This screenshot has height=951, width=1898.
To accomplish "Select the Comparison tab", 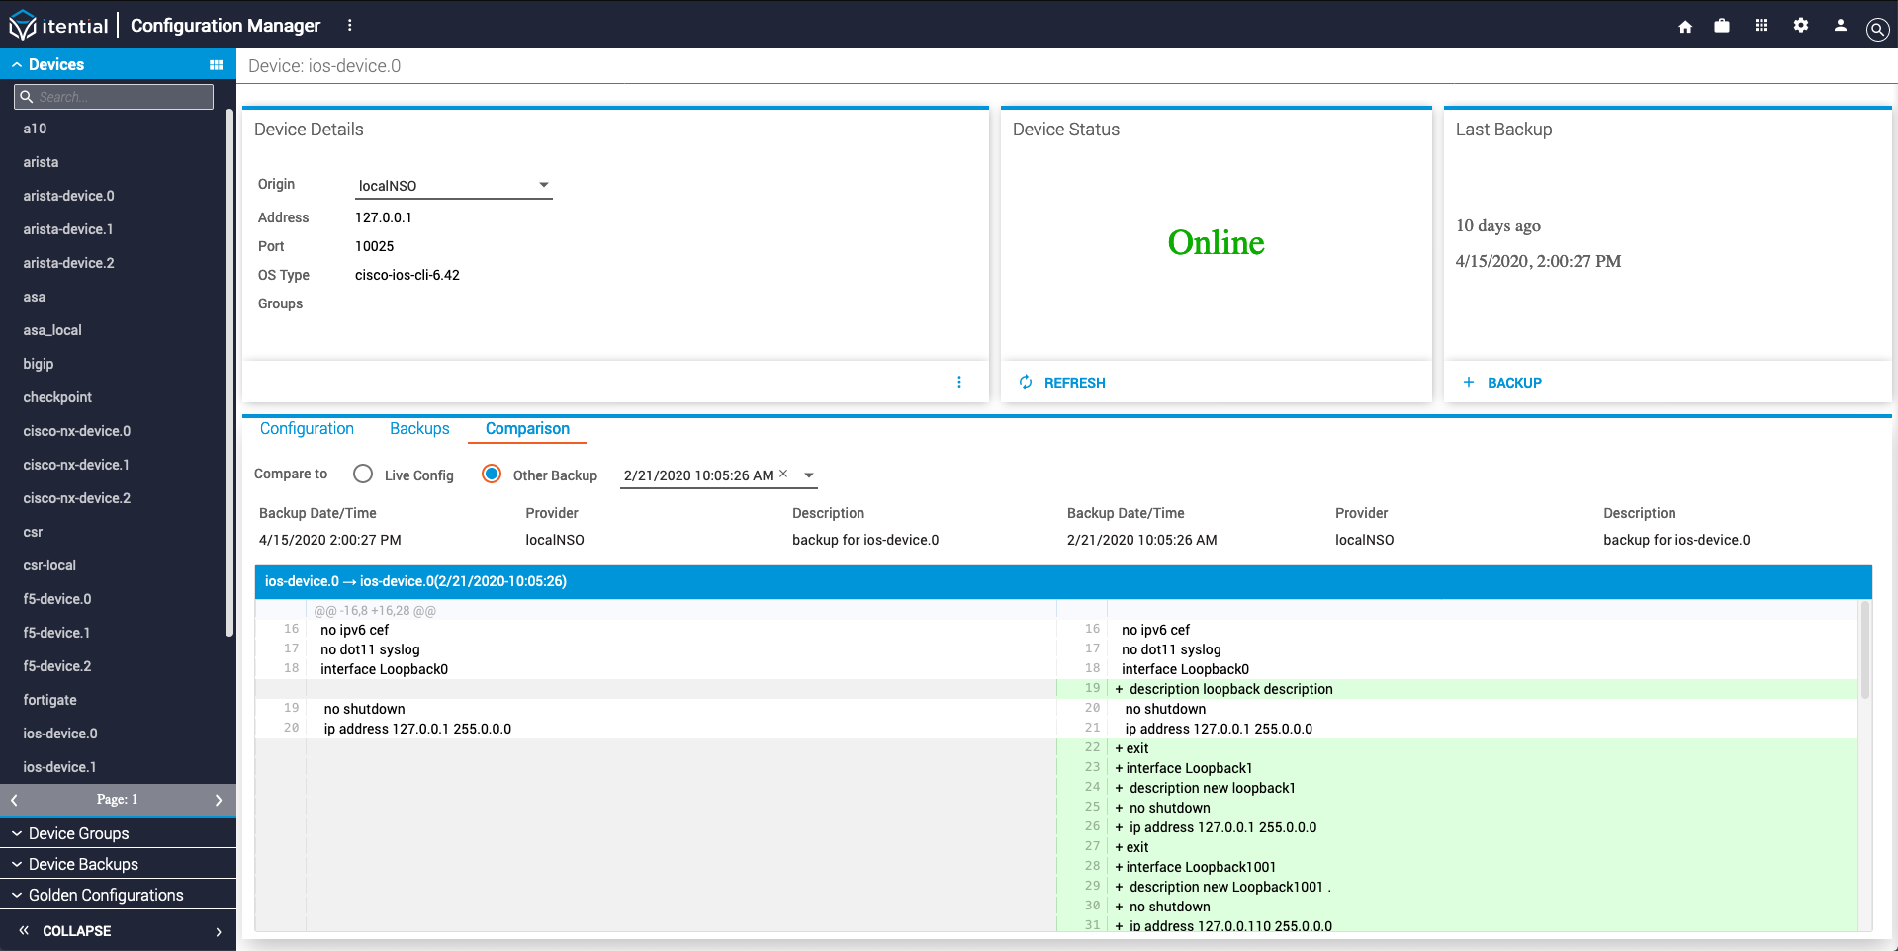I will click(x=527, y=428).
